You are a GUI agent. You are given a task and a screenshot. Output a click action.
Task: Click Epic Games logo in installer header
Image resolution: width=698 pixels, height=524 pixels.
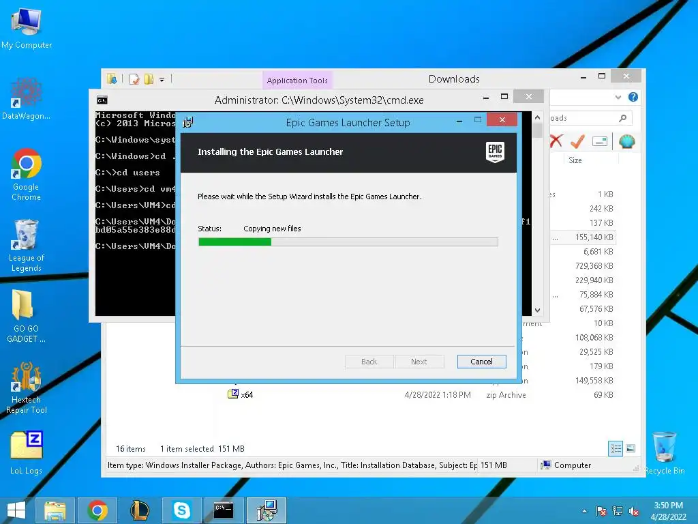pos(495,152)
